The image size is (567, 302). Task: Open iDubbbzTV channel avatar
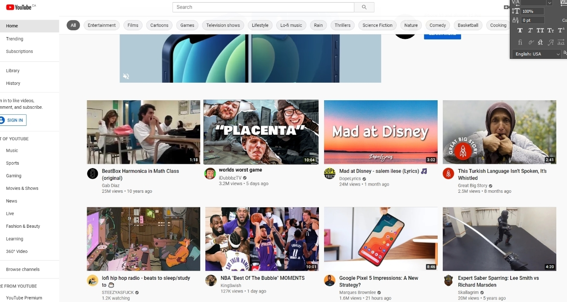[x=210, y=173]
